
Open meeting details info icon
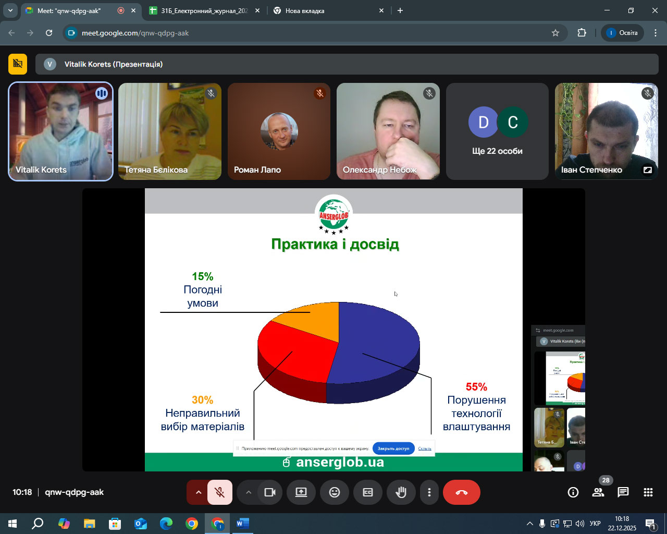573,492
